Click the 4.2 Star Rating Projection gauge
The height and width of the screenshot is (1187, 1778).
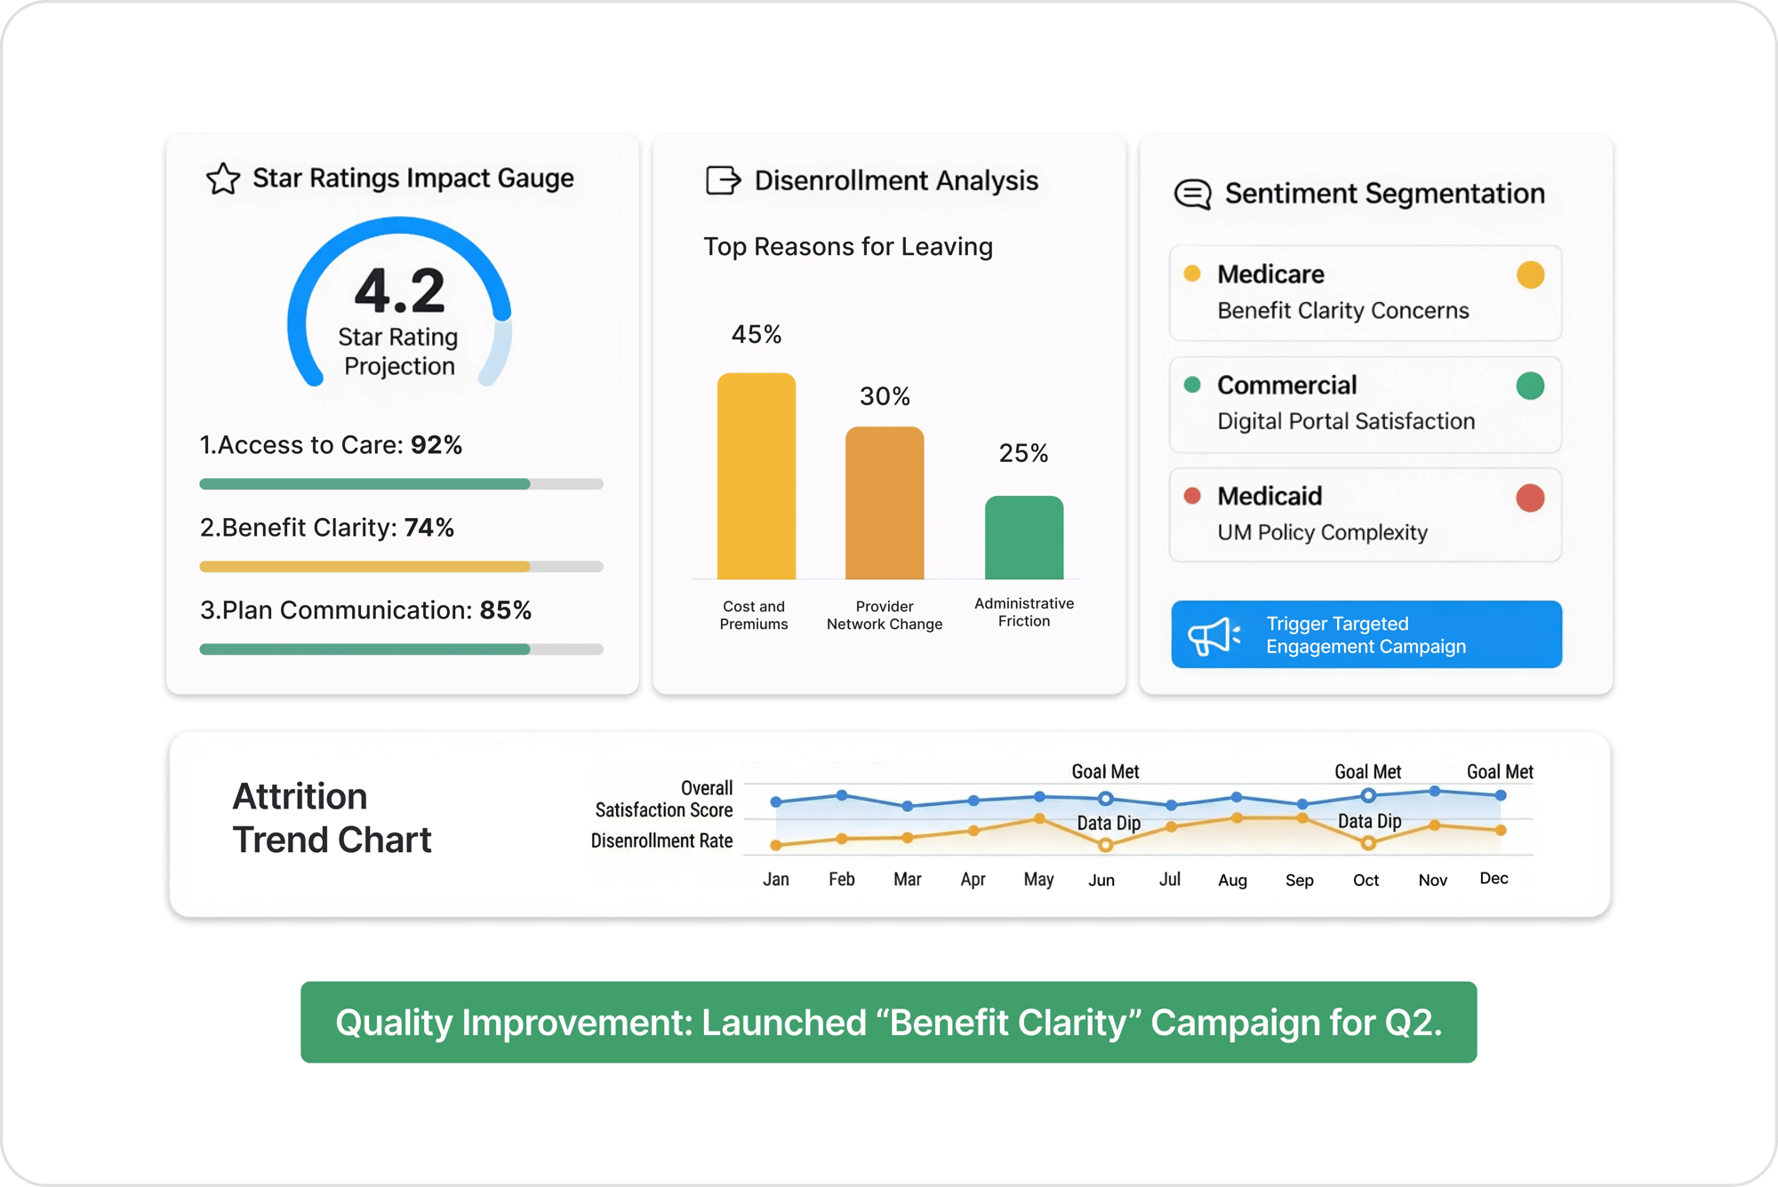point(399,307)
